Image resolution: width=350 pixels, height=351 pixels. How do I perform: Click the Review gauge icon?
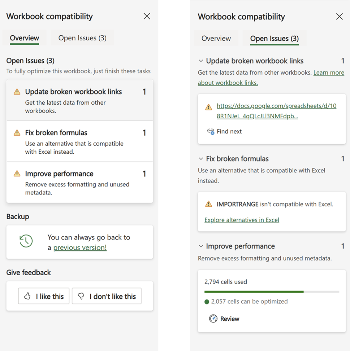pos(213,319)
